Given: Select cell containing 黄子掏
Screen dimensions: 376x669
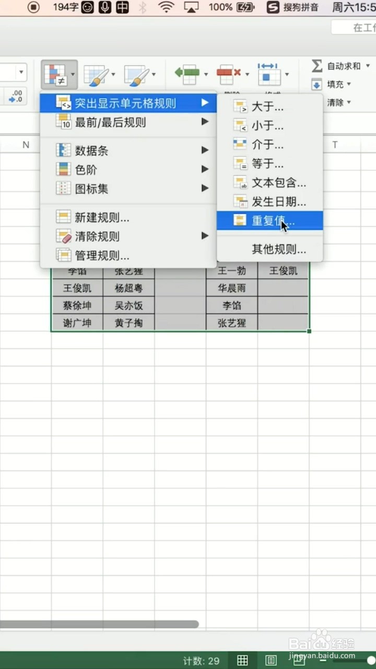Looking at the screenshot, I should [128, 323].
